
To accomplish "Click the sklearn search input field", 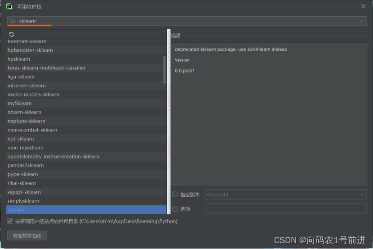I will point(187,21).
